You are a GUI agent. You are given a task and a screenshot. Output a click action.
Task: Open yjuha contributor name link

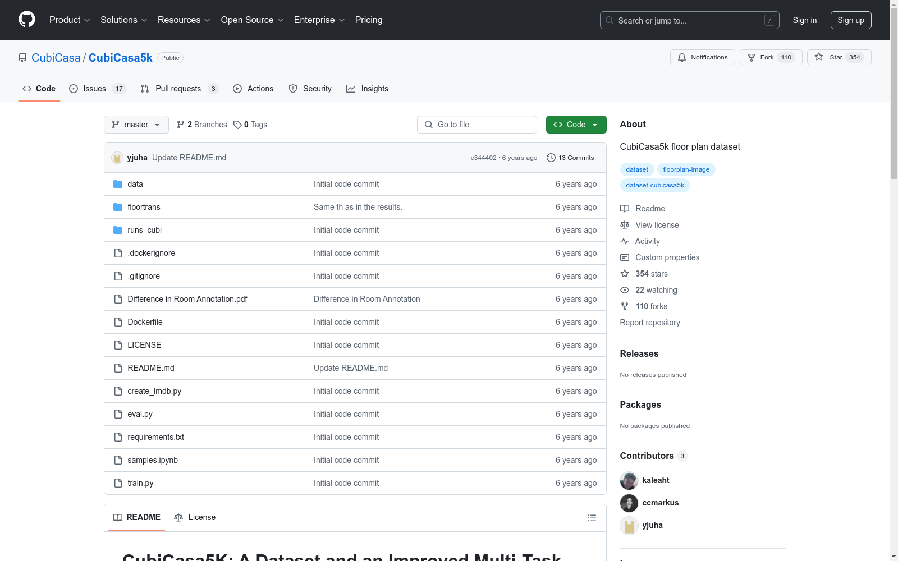tap(653, 525)
